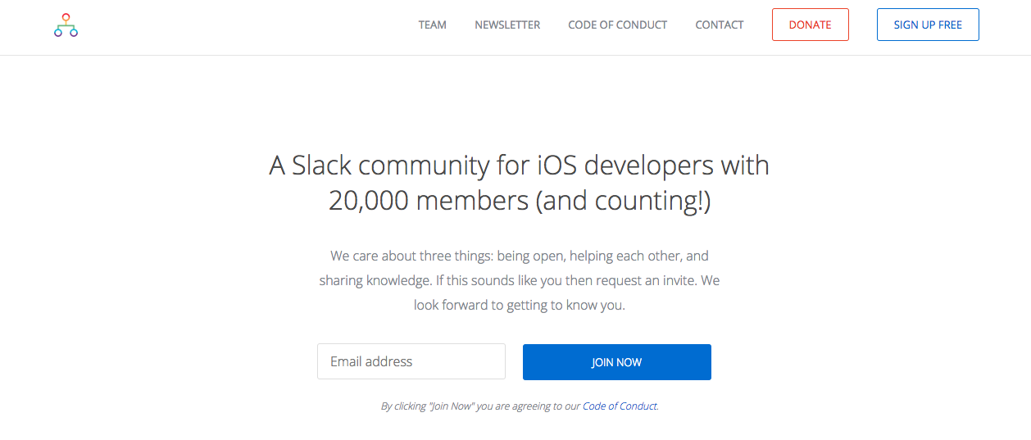Click the bottom-right circle of the logo
The height and width of the screenshot is (440, 1031).
tap(74, 34)
